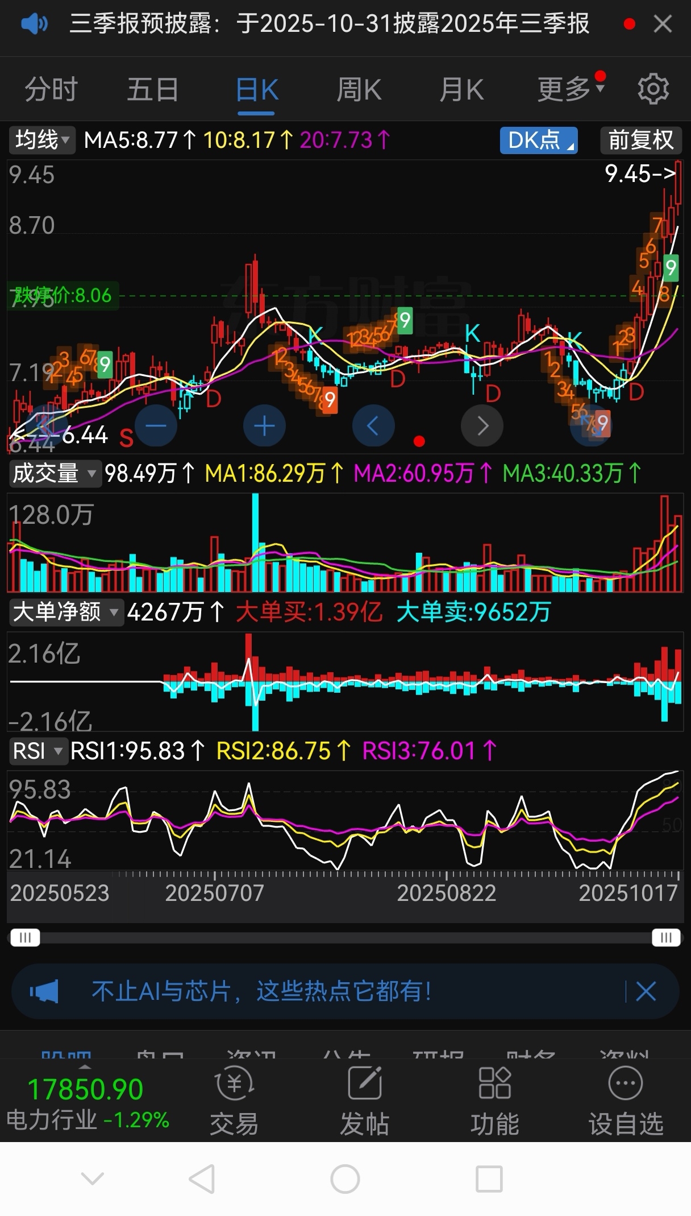Tap the 9.45-> high price label
Screen dimensions: 691x1216
point(640,173)
